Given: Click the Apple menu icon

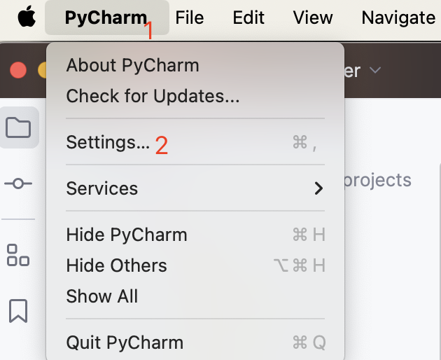Looking at the screenshot, I should tap(27, 17).
